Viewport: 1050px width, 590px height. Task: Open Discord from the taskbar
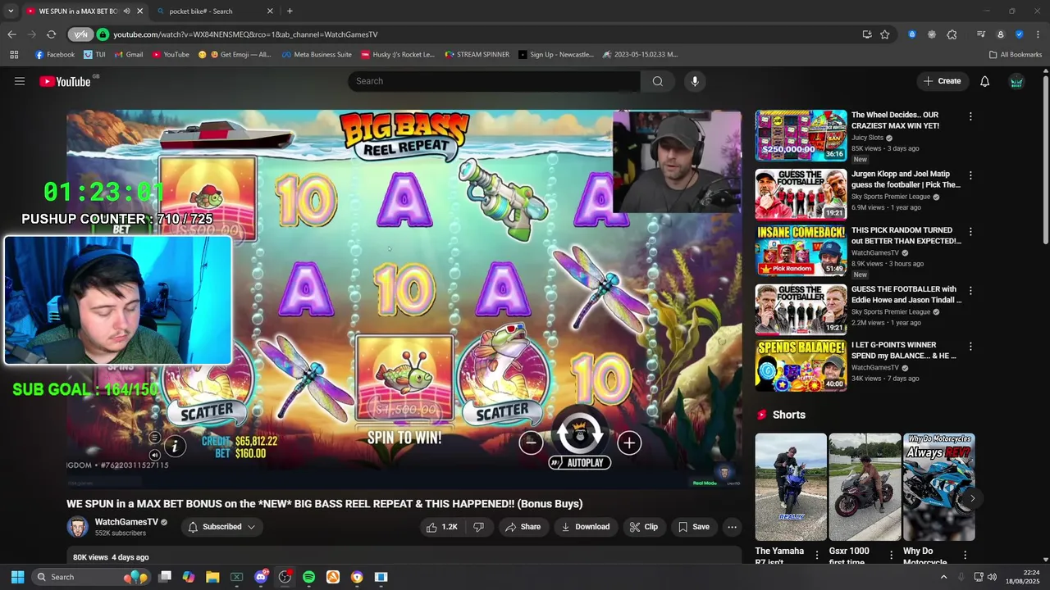(x=261, y=577)
